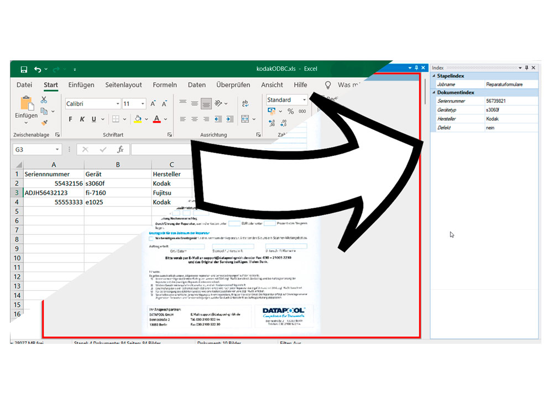Click the yellow fill color swatch
The width and height of the screenshot is (553, 403).
tap(138, 119)
